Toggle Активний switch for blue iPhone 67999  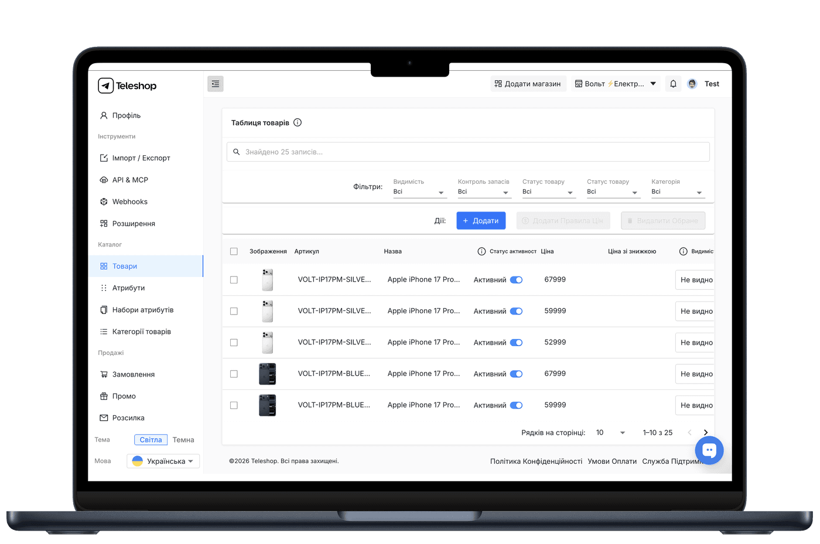516,374
